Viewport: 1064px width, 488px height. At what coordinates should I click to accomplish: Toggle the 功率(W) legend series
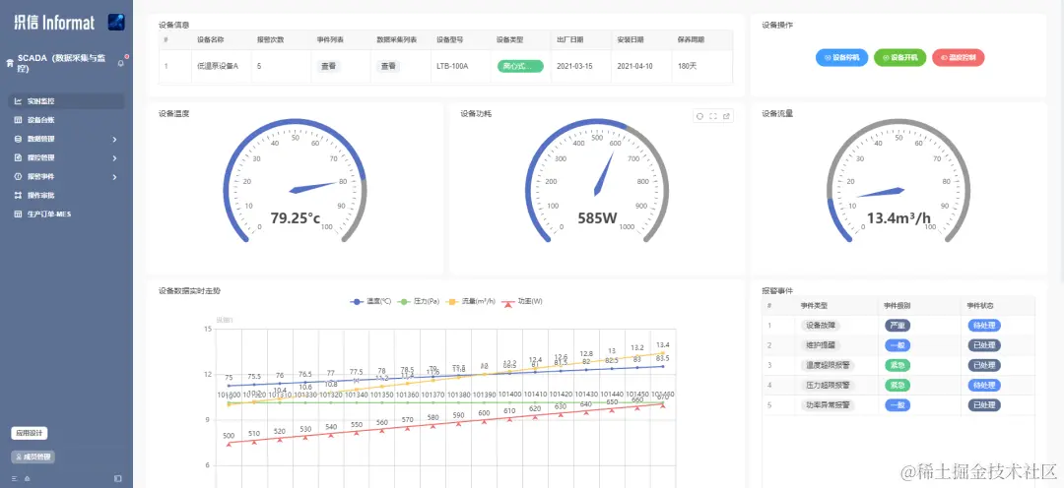coord(522,301)
